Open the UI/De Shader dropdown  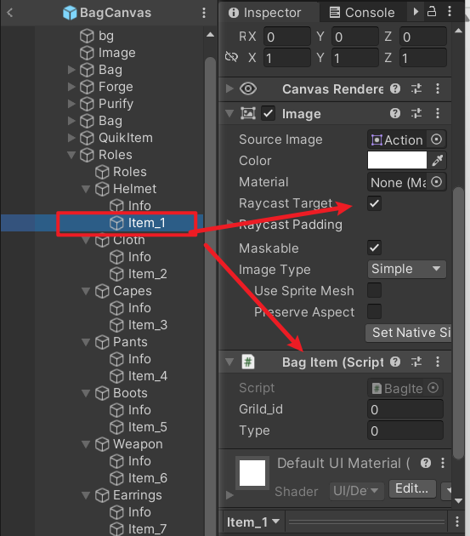pos(356,491)
